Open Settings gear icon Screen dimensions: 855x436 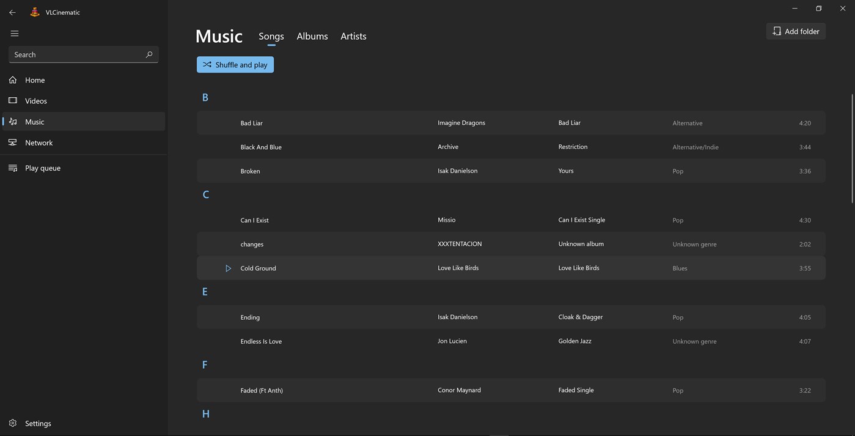13,423
